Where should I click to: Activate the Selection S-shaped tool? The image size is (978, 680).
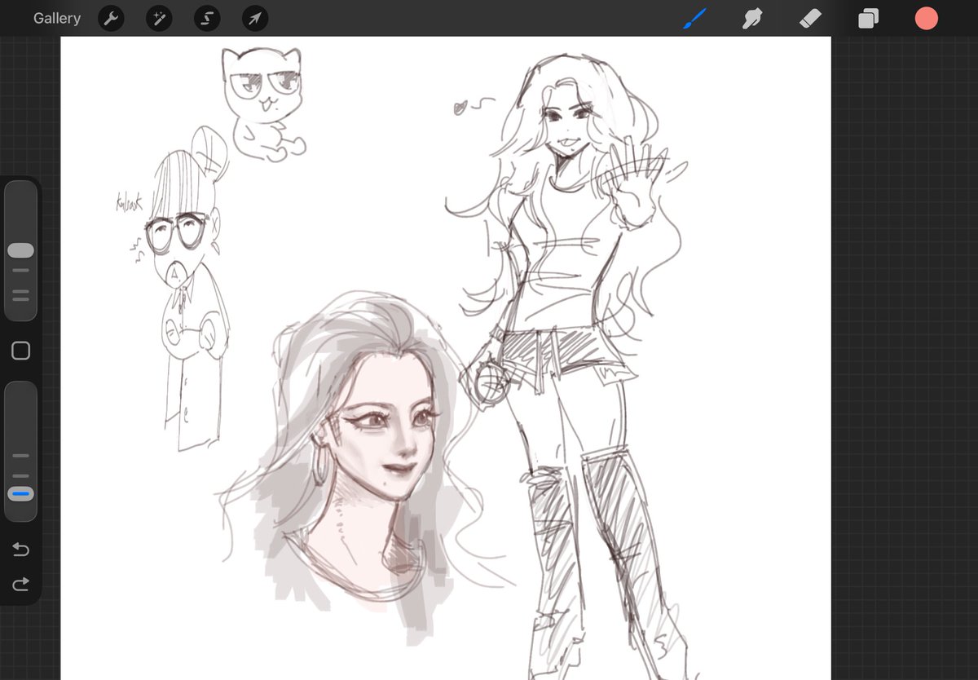[207, 19]
